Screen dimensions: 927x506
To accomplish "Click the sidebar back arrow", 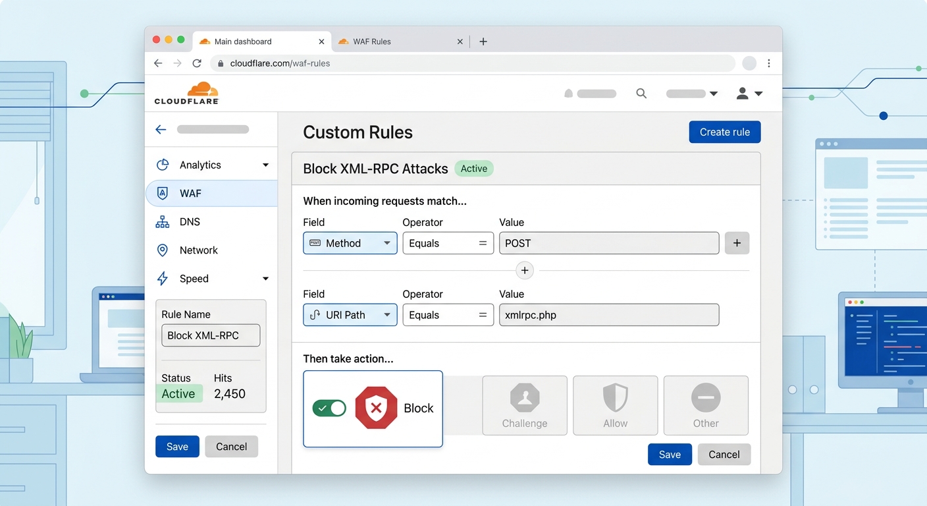I will [x=161, y=130].
